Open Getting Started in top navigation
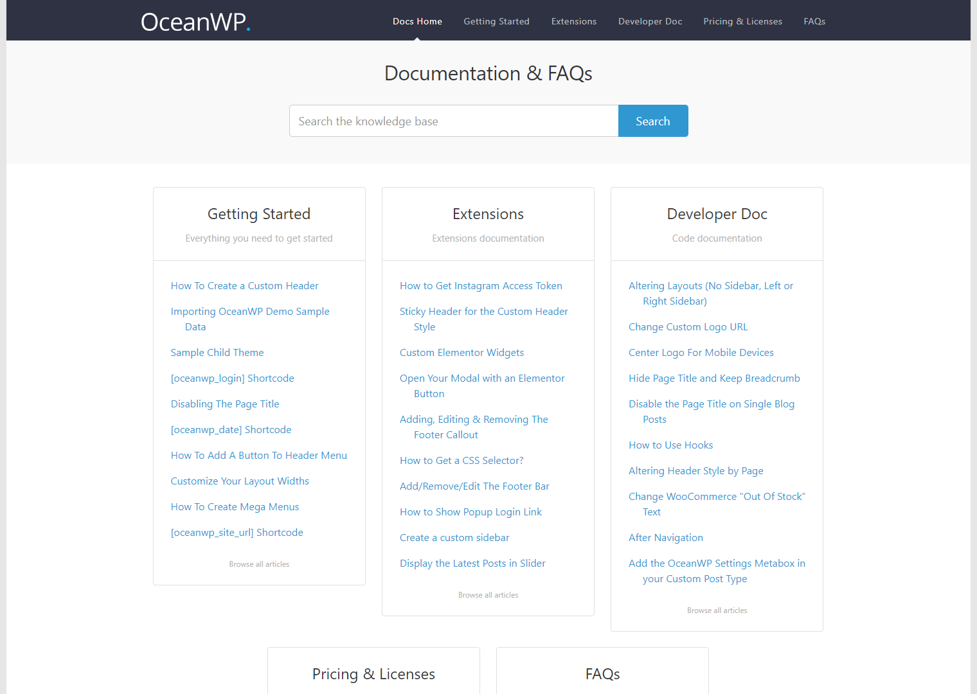977x694 pixels. (x=496, y=21)
